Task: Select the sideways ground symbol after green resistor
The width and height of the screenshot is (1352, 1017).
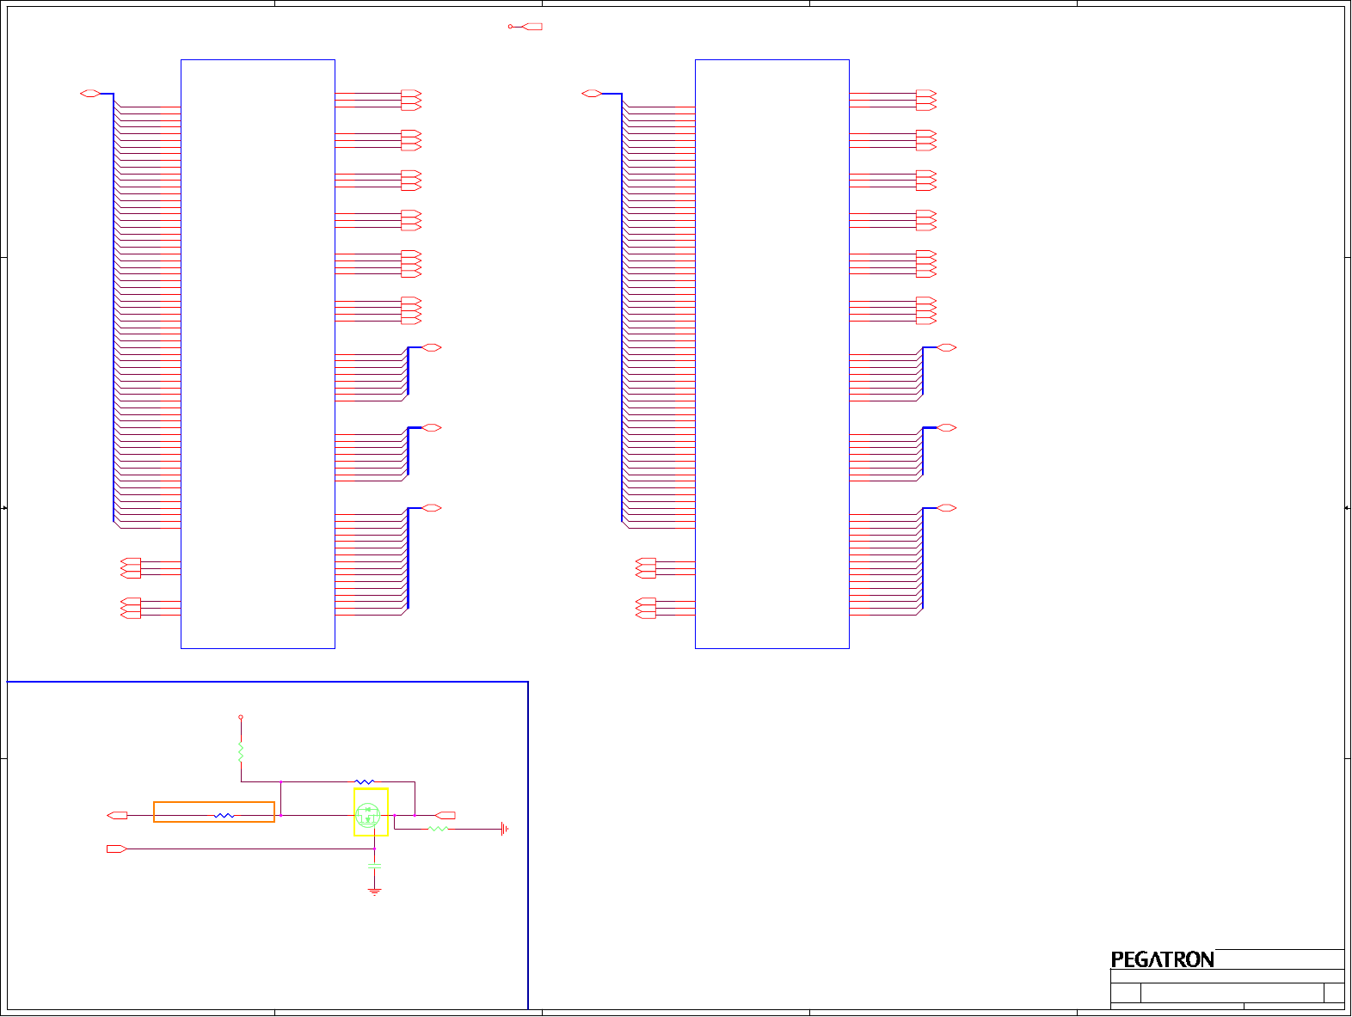Action: click(x=505, y=829)
